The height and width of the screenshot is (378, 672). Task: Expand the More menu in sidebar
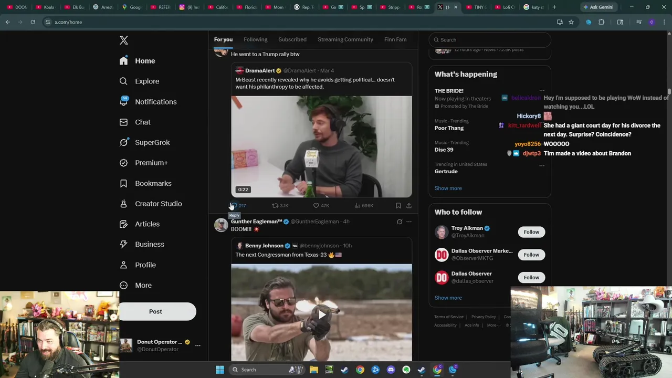[x=135, y=286]
